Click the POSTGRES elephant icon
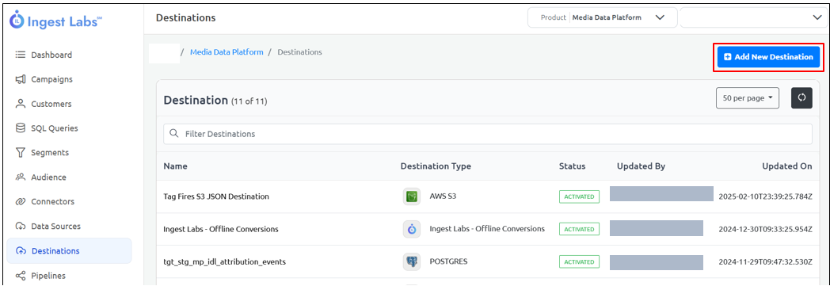This screenshot has height=286, width=830. pyautogui.click(x=411, y=261)
